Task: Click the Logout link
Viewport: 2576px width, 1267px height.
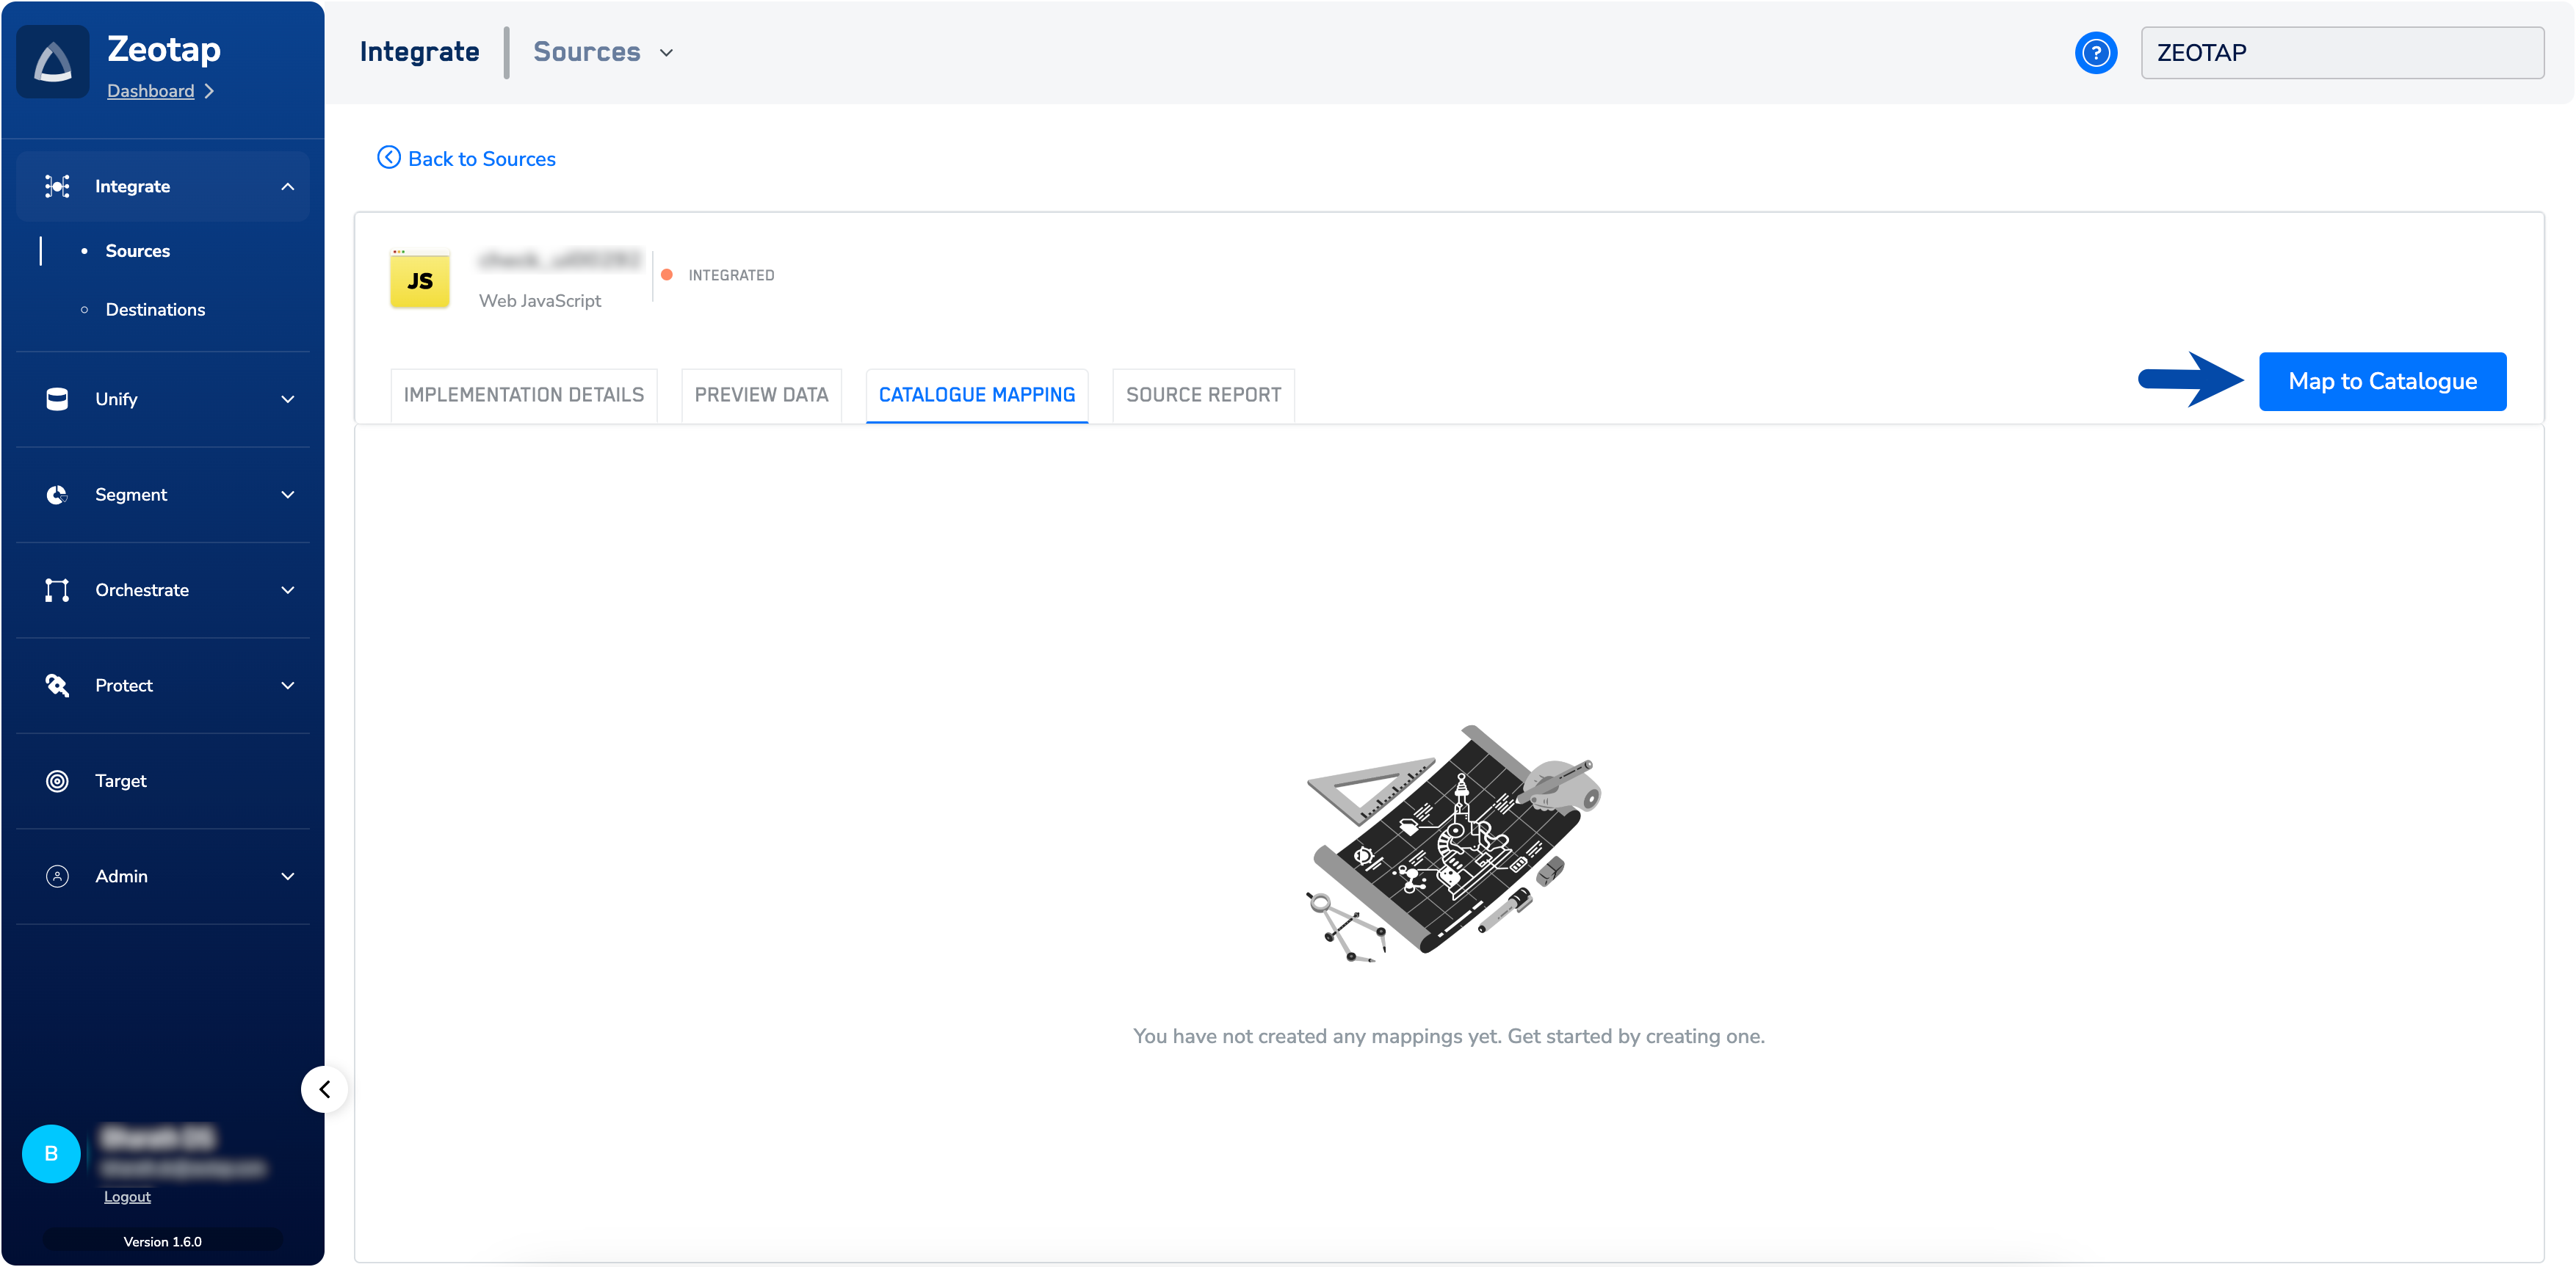Action: pyautogui.click(x=127, y=1196)
